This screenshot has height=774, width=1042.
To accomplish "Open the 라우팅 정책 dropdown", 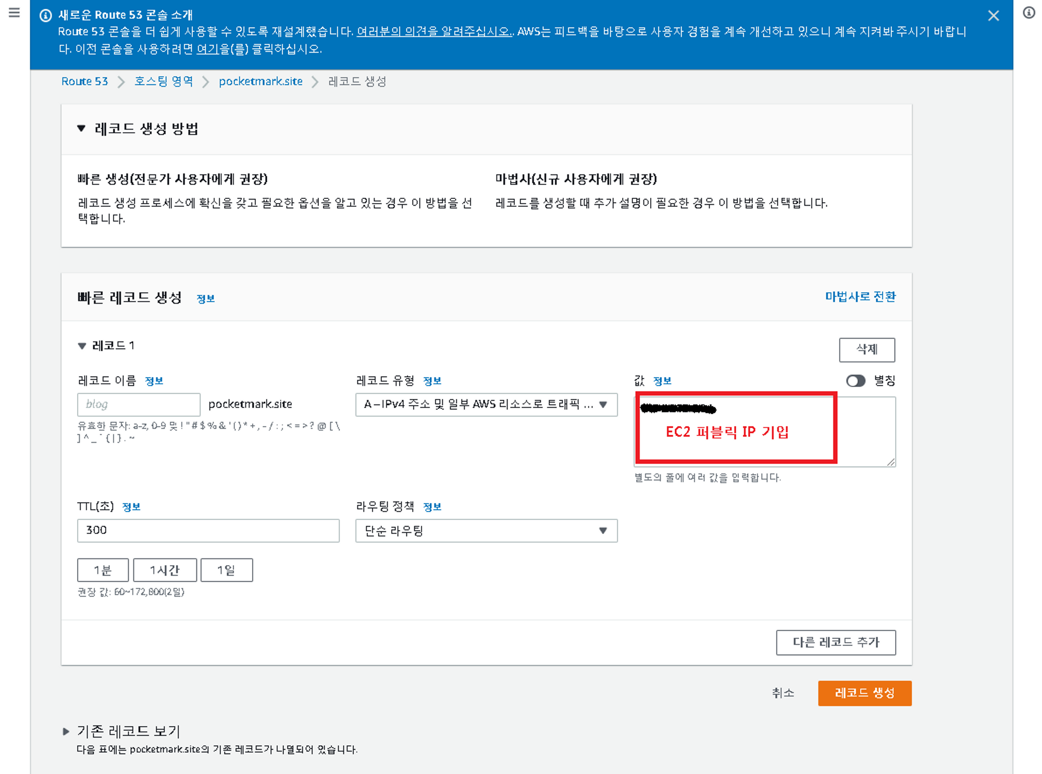I will [x=486, y=531].
